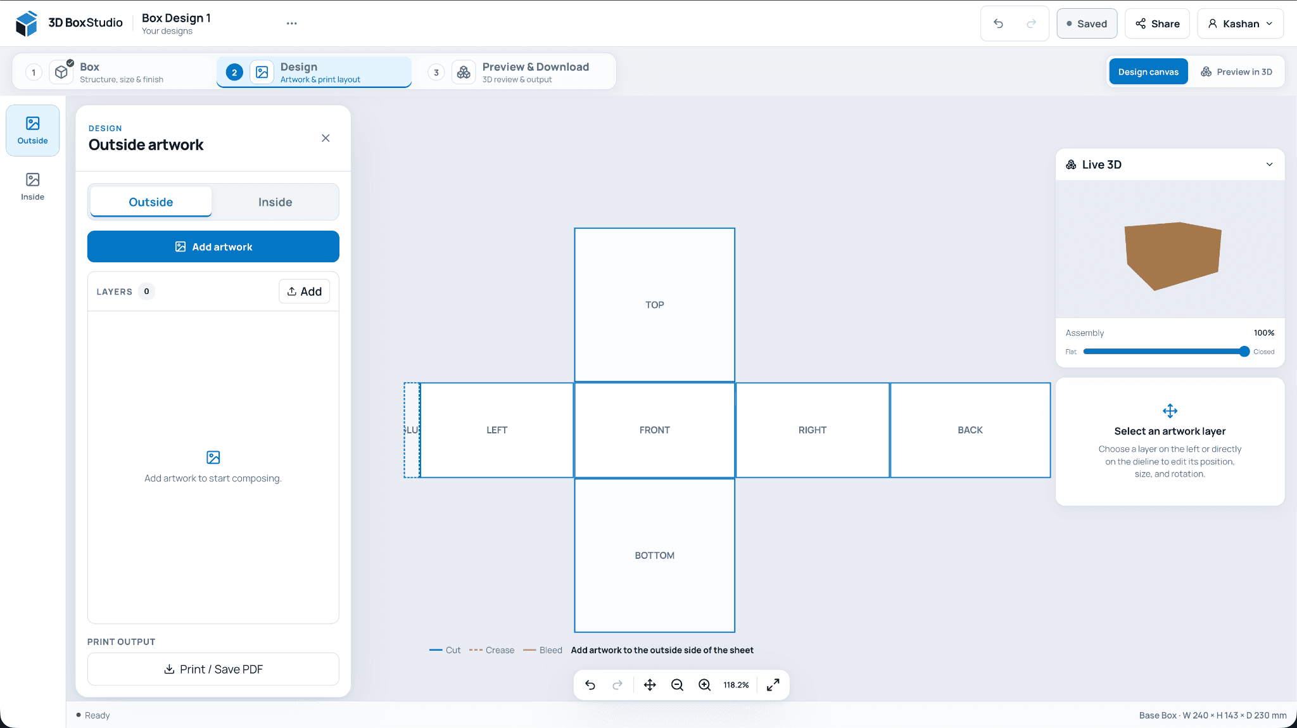The image size is (1297, 728).
Task: Click the Box Design 1 title
Action: [x=176, y=18]
